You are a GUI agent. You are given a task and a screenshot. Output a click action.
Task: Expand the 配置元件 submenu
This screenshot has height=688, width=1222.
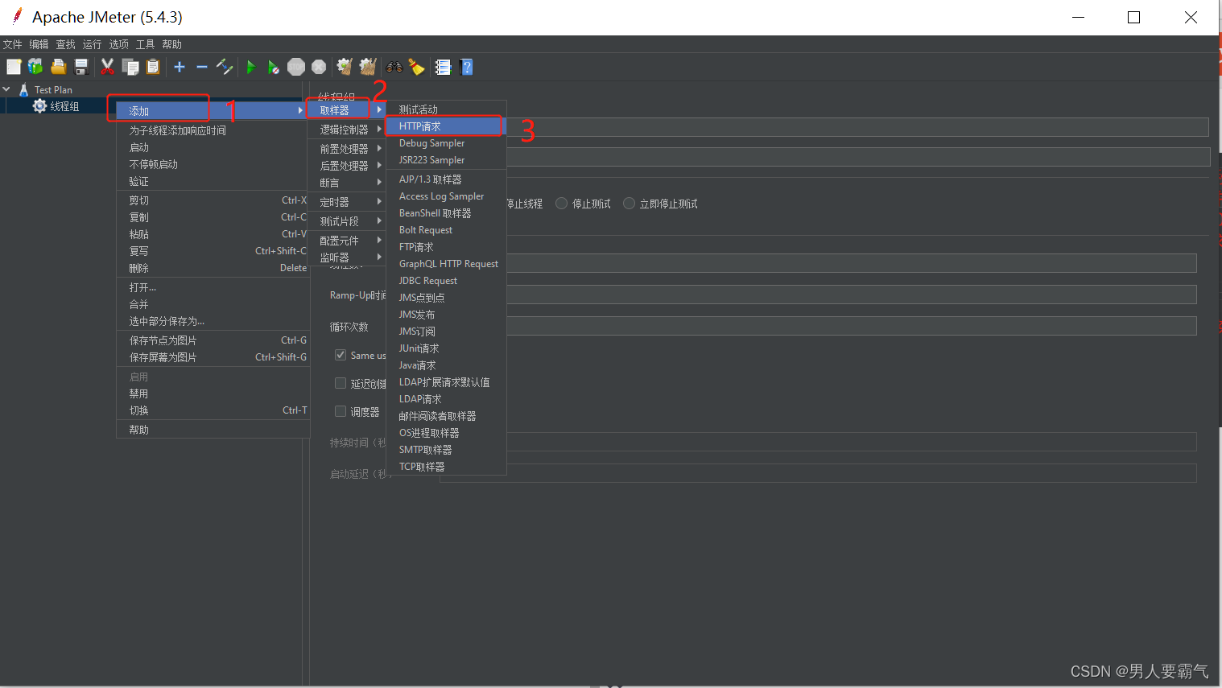click(347, 241)
